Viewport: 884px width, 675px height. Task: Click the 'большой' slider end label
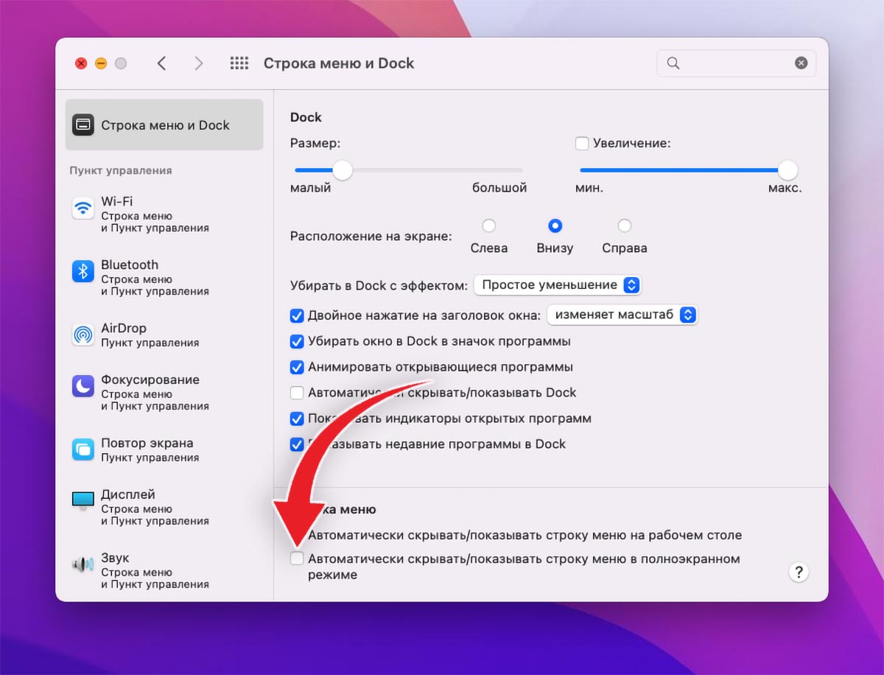pos(499,188)
